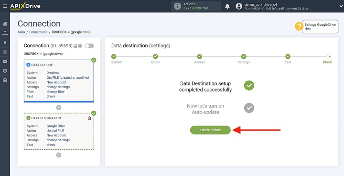The width and height of the screenshot is (344, 176).
Task: Open the Home sidebar icon
Action: coord(5,24)
